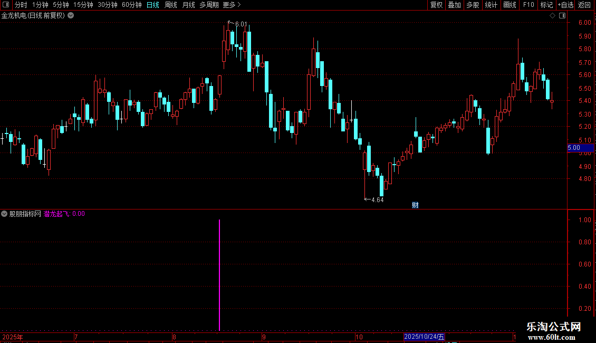
Task: Click the 财 financial marker on chart
Action: coord(415,205)
